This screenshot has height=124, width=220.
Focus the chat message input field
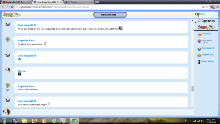[102, 112]
